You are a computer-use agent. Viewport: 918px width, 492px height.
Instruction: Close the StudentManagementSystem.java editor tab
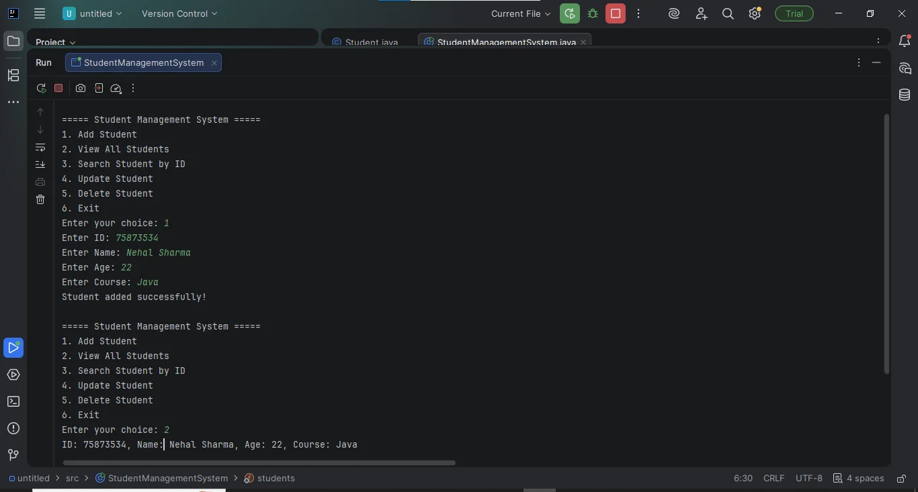[583, 42]
